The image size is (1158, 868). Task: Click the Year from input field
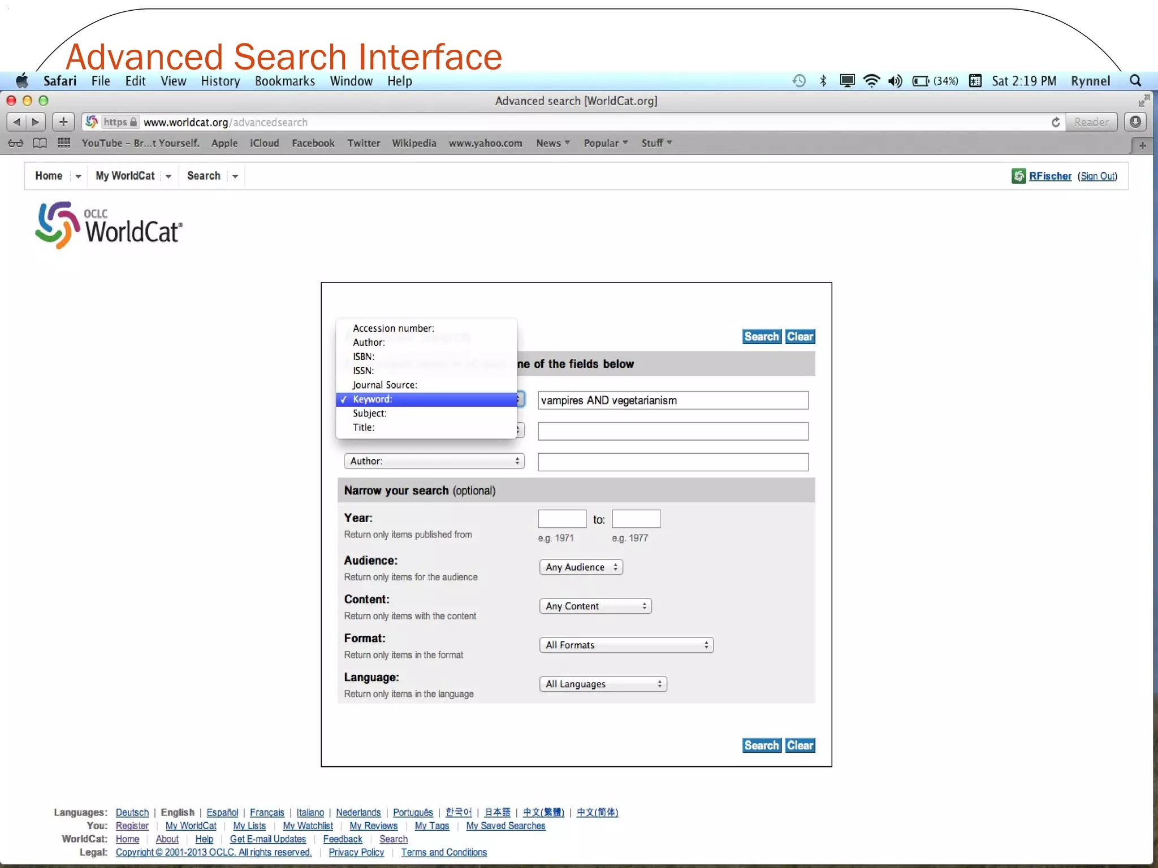[562, 519]
